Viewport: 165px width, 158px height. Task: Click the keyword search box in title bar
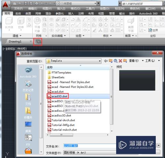point(142,4)
